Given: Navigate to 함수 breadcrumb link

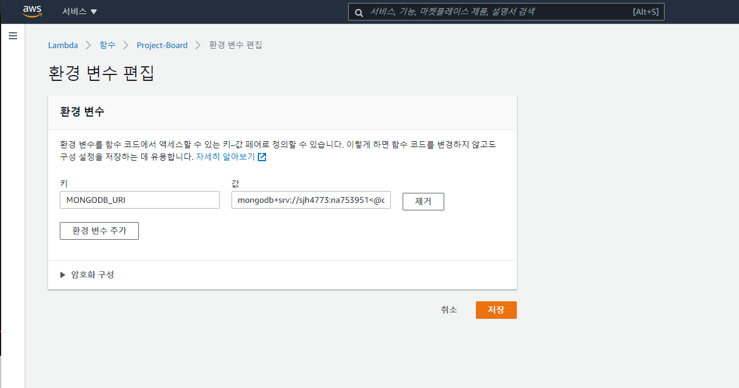Looking at the screenshot, I should click(107, 45).
